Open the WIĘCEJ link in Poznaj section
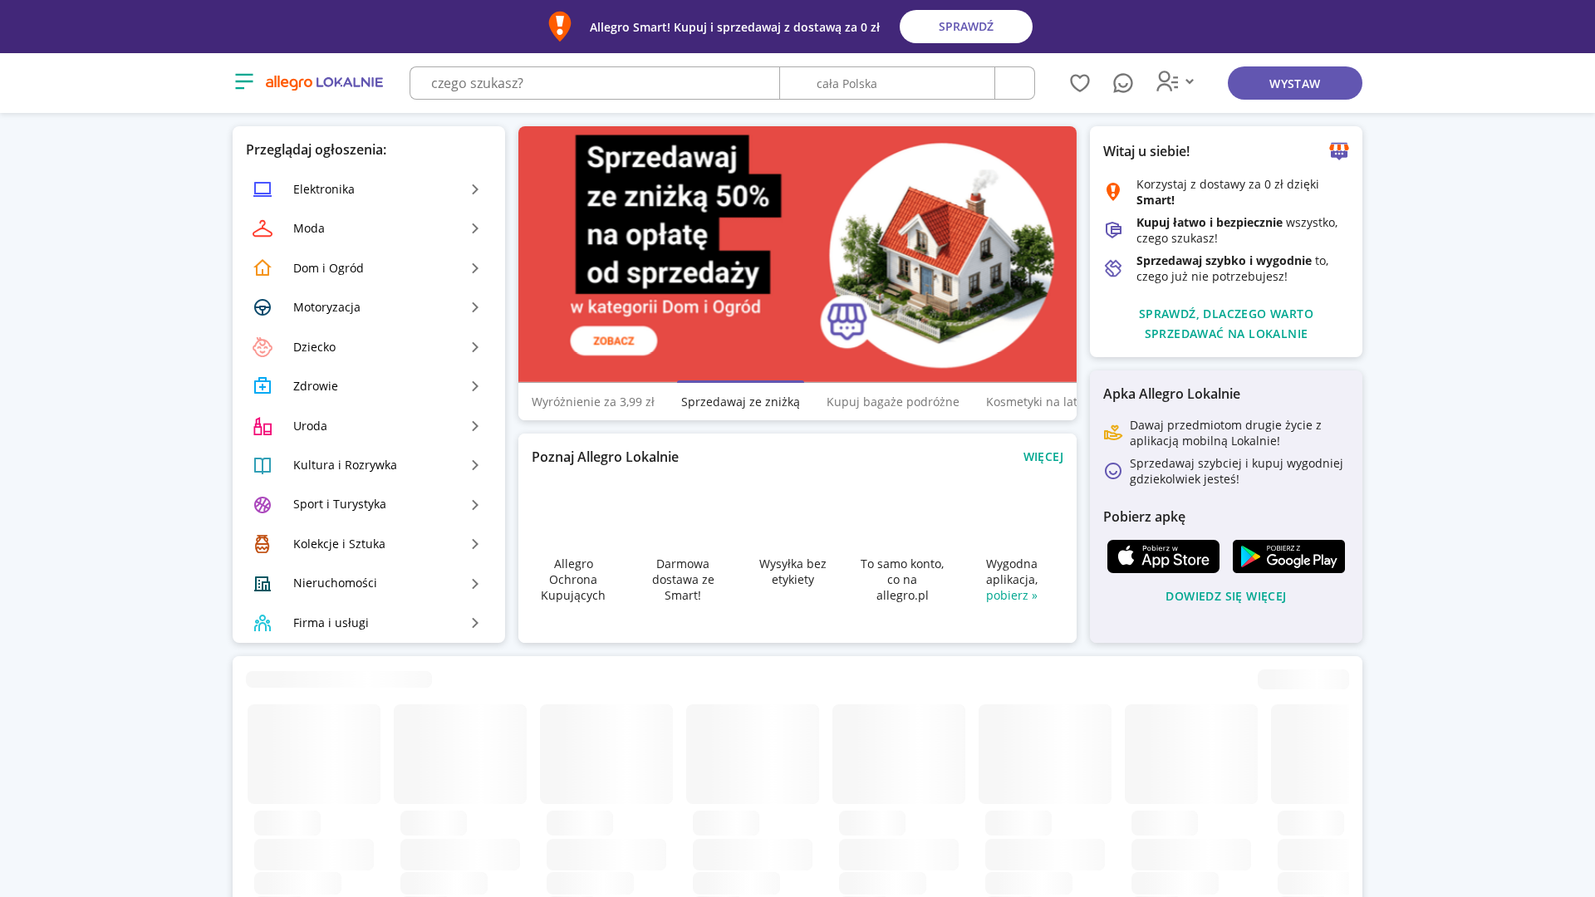The image size is (1595, 897). 1043,457
